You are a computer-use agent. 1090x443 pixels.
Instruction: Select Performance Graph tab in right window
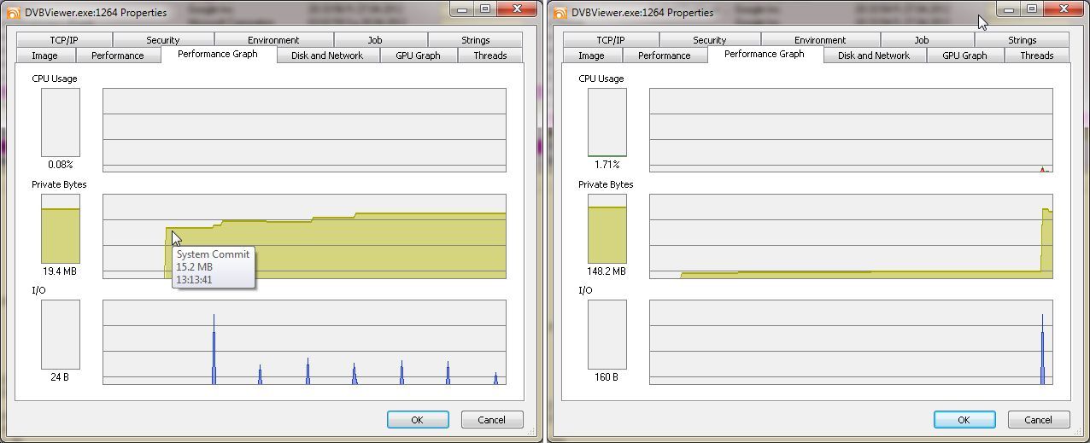click(765, 54)
